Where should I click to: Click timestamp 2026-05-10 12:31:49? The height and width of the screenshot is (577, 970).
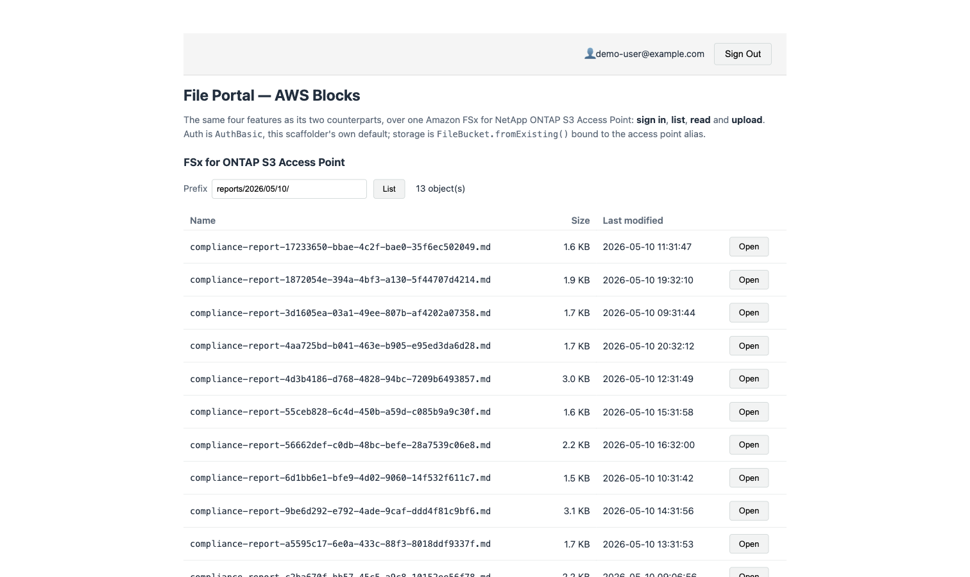(648, 379)
